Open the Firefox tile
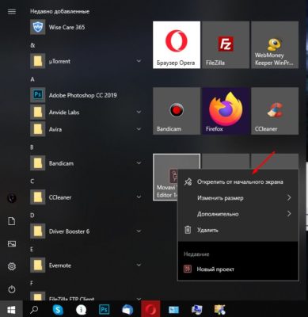 [x=226, y=111]
